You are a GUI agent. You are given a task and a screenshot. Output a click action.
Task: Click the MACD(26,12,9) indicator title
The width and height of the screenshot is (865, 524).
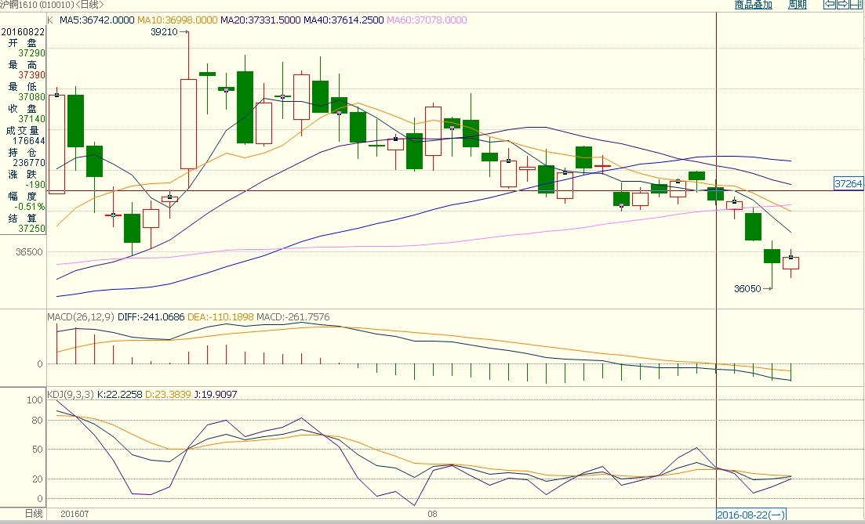81,317
